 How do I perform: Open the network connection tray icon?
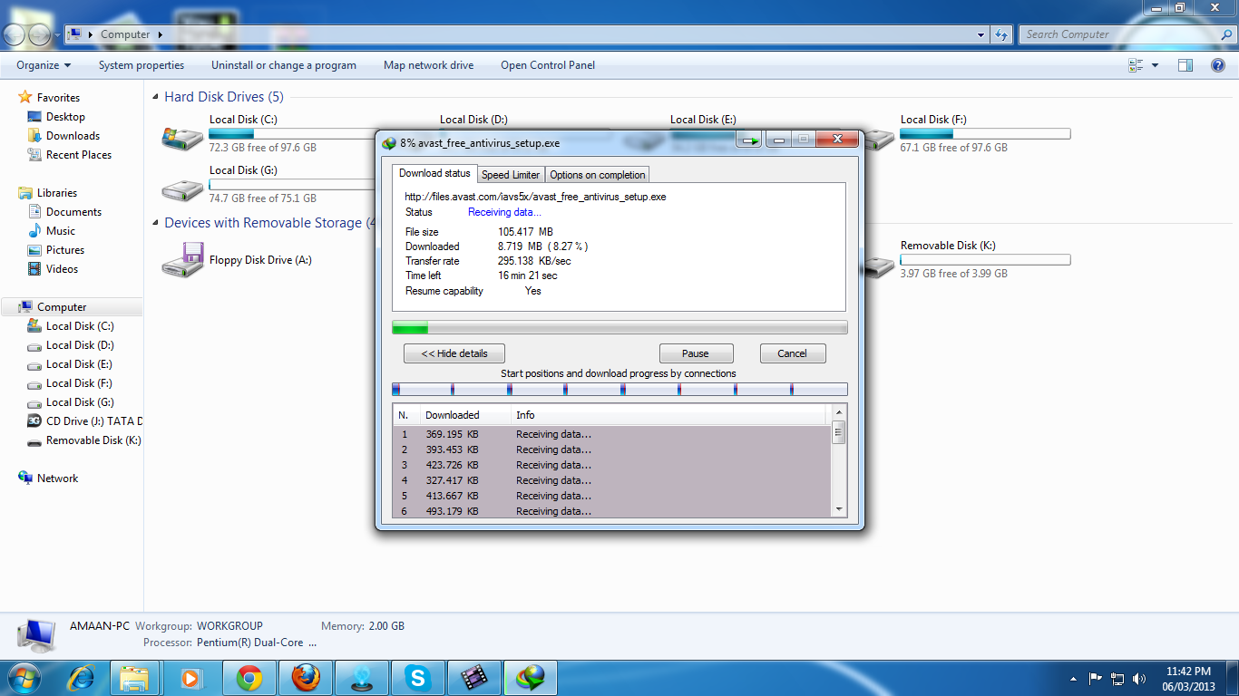[1117, 678]
